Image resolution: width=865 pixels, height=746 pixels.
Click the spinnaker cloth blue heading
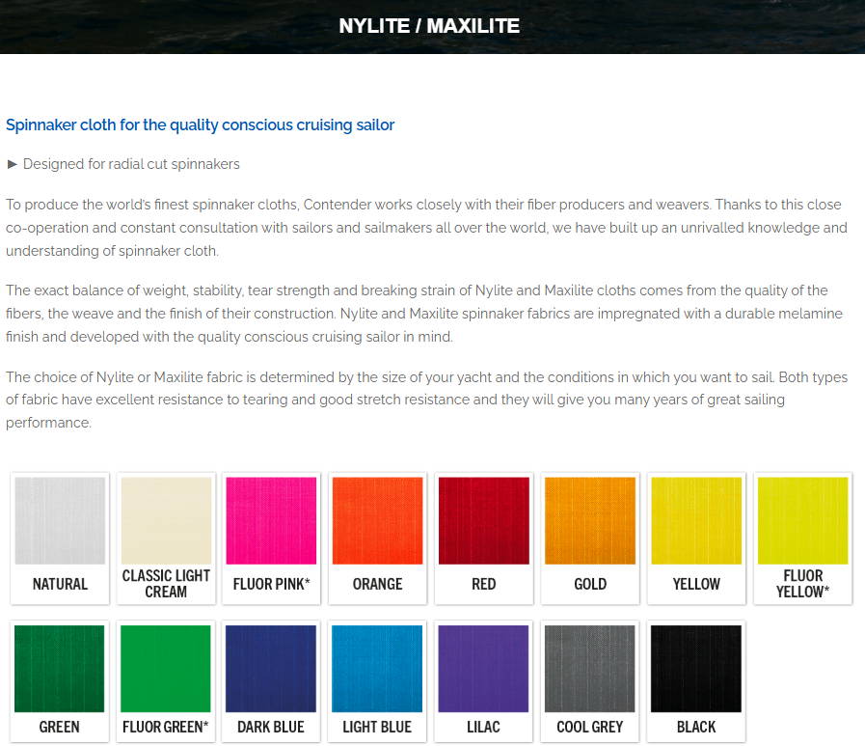201,125
